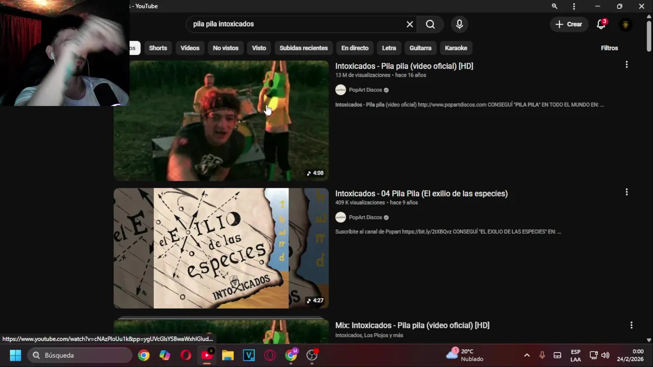Open the account avatar menu
The width and height of the screenshot is (653, 367).
tap(625, 24)
